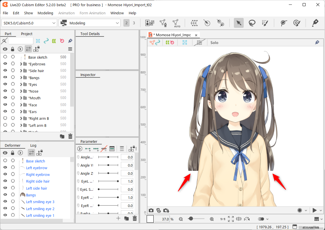The image size is (325, 230).
Task: Open the SDK5.0/Cubism5.0 version dropdown
Action: [29, 23]
